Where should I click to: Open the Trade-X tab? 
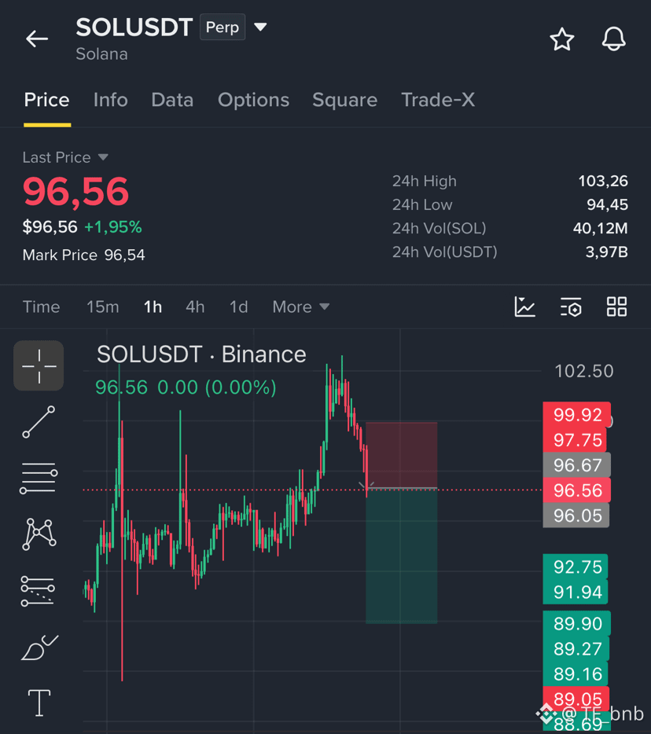pyautogui.click(x=438, y=100)
